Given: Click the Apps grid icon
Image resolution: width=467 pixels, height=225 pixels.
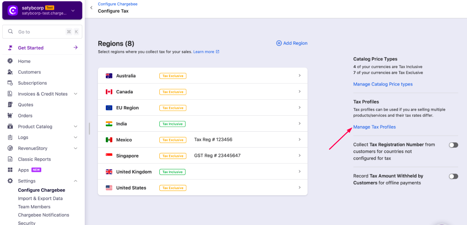Looking at the screenshot, I should (10, 170).
